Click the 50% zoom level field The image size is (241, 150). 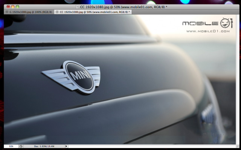pyautogui.click(x=11, y=146)
